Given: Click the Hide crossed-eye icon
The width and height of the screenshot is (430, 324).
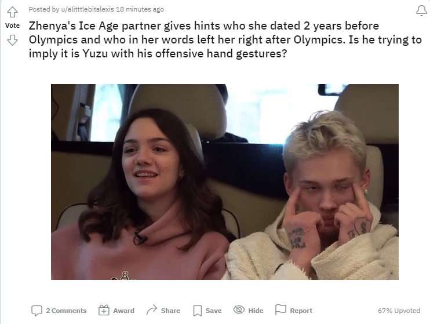Looking at the screenshot, I should pos(239,310).
